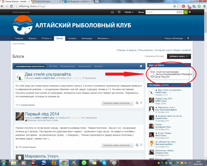
Task: Open the Блоги search scope selector
Action: coord(180,12)
